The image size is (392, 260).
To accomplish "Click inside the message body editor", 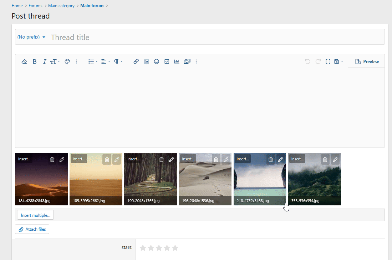I will (x=200, y=107).
